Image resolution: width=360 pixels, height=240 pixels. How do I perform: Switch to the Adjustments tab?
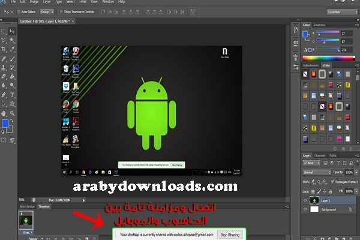point(310,65)
